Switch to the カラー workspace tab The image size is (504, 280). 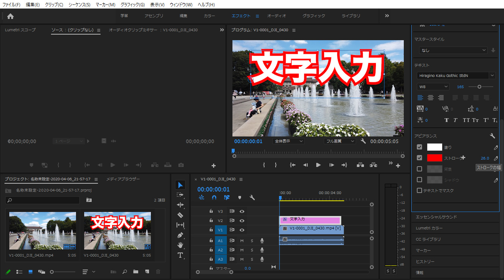(209, 16)
